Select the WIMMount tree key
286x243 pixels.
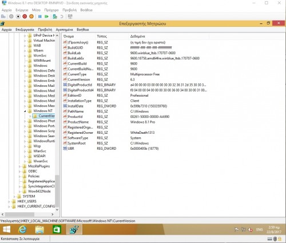(x=42, y=61)
